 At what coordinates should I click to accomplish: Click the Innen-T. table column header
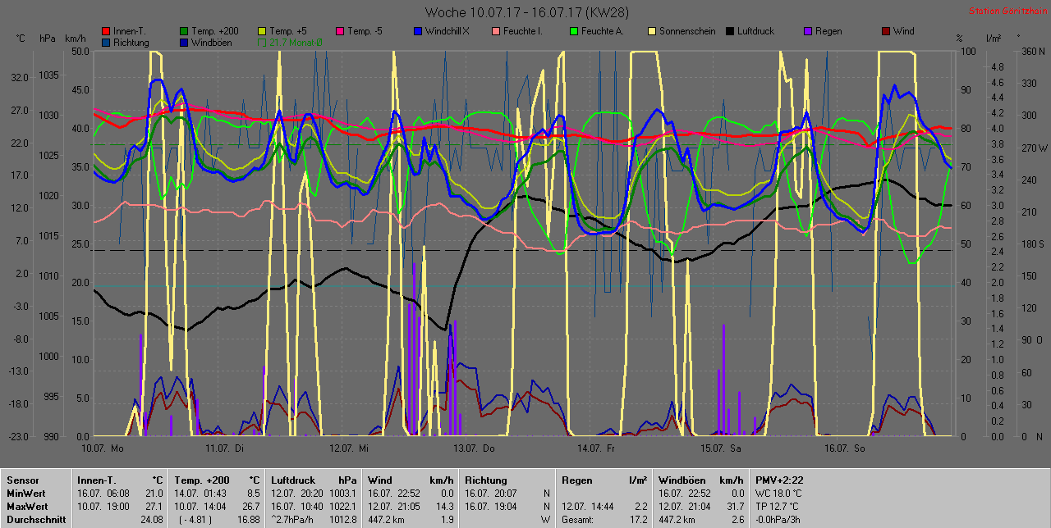click(x=96, y=480)
